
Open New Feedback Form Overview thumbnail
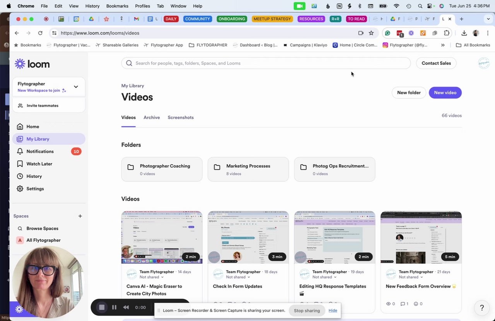coord(421,237)
